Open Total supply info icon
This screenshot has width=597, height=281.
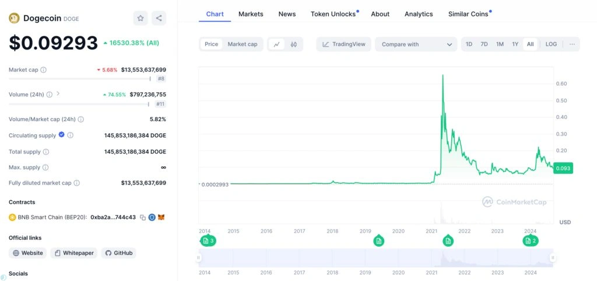pos(45,151)
